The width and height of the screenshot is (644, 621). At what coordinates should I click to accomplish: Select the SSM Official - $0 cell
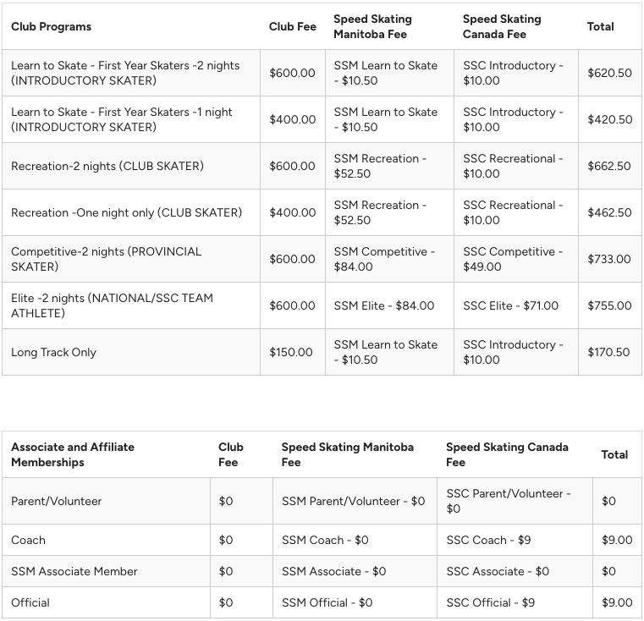click(327, 602)
